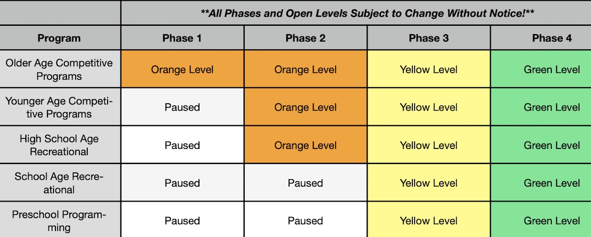This screenshot has height=237, width=591.
Task: Select School Age Recreational's Phase 2 Paused cell
Action: click(305, 183)
